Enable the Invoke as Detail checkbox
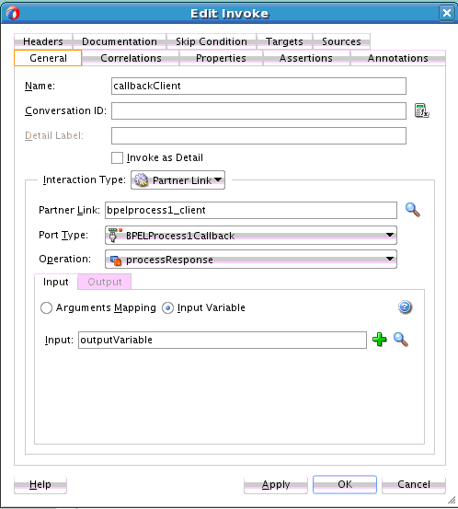 click(117, 157)
